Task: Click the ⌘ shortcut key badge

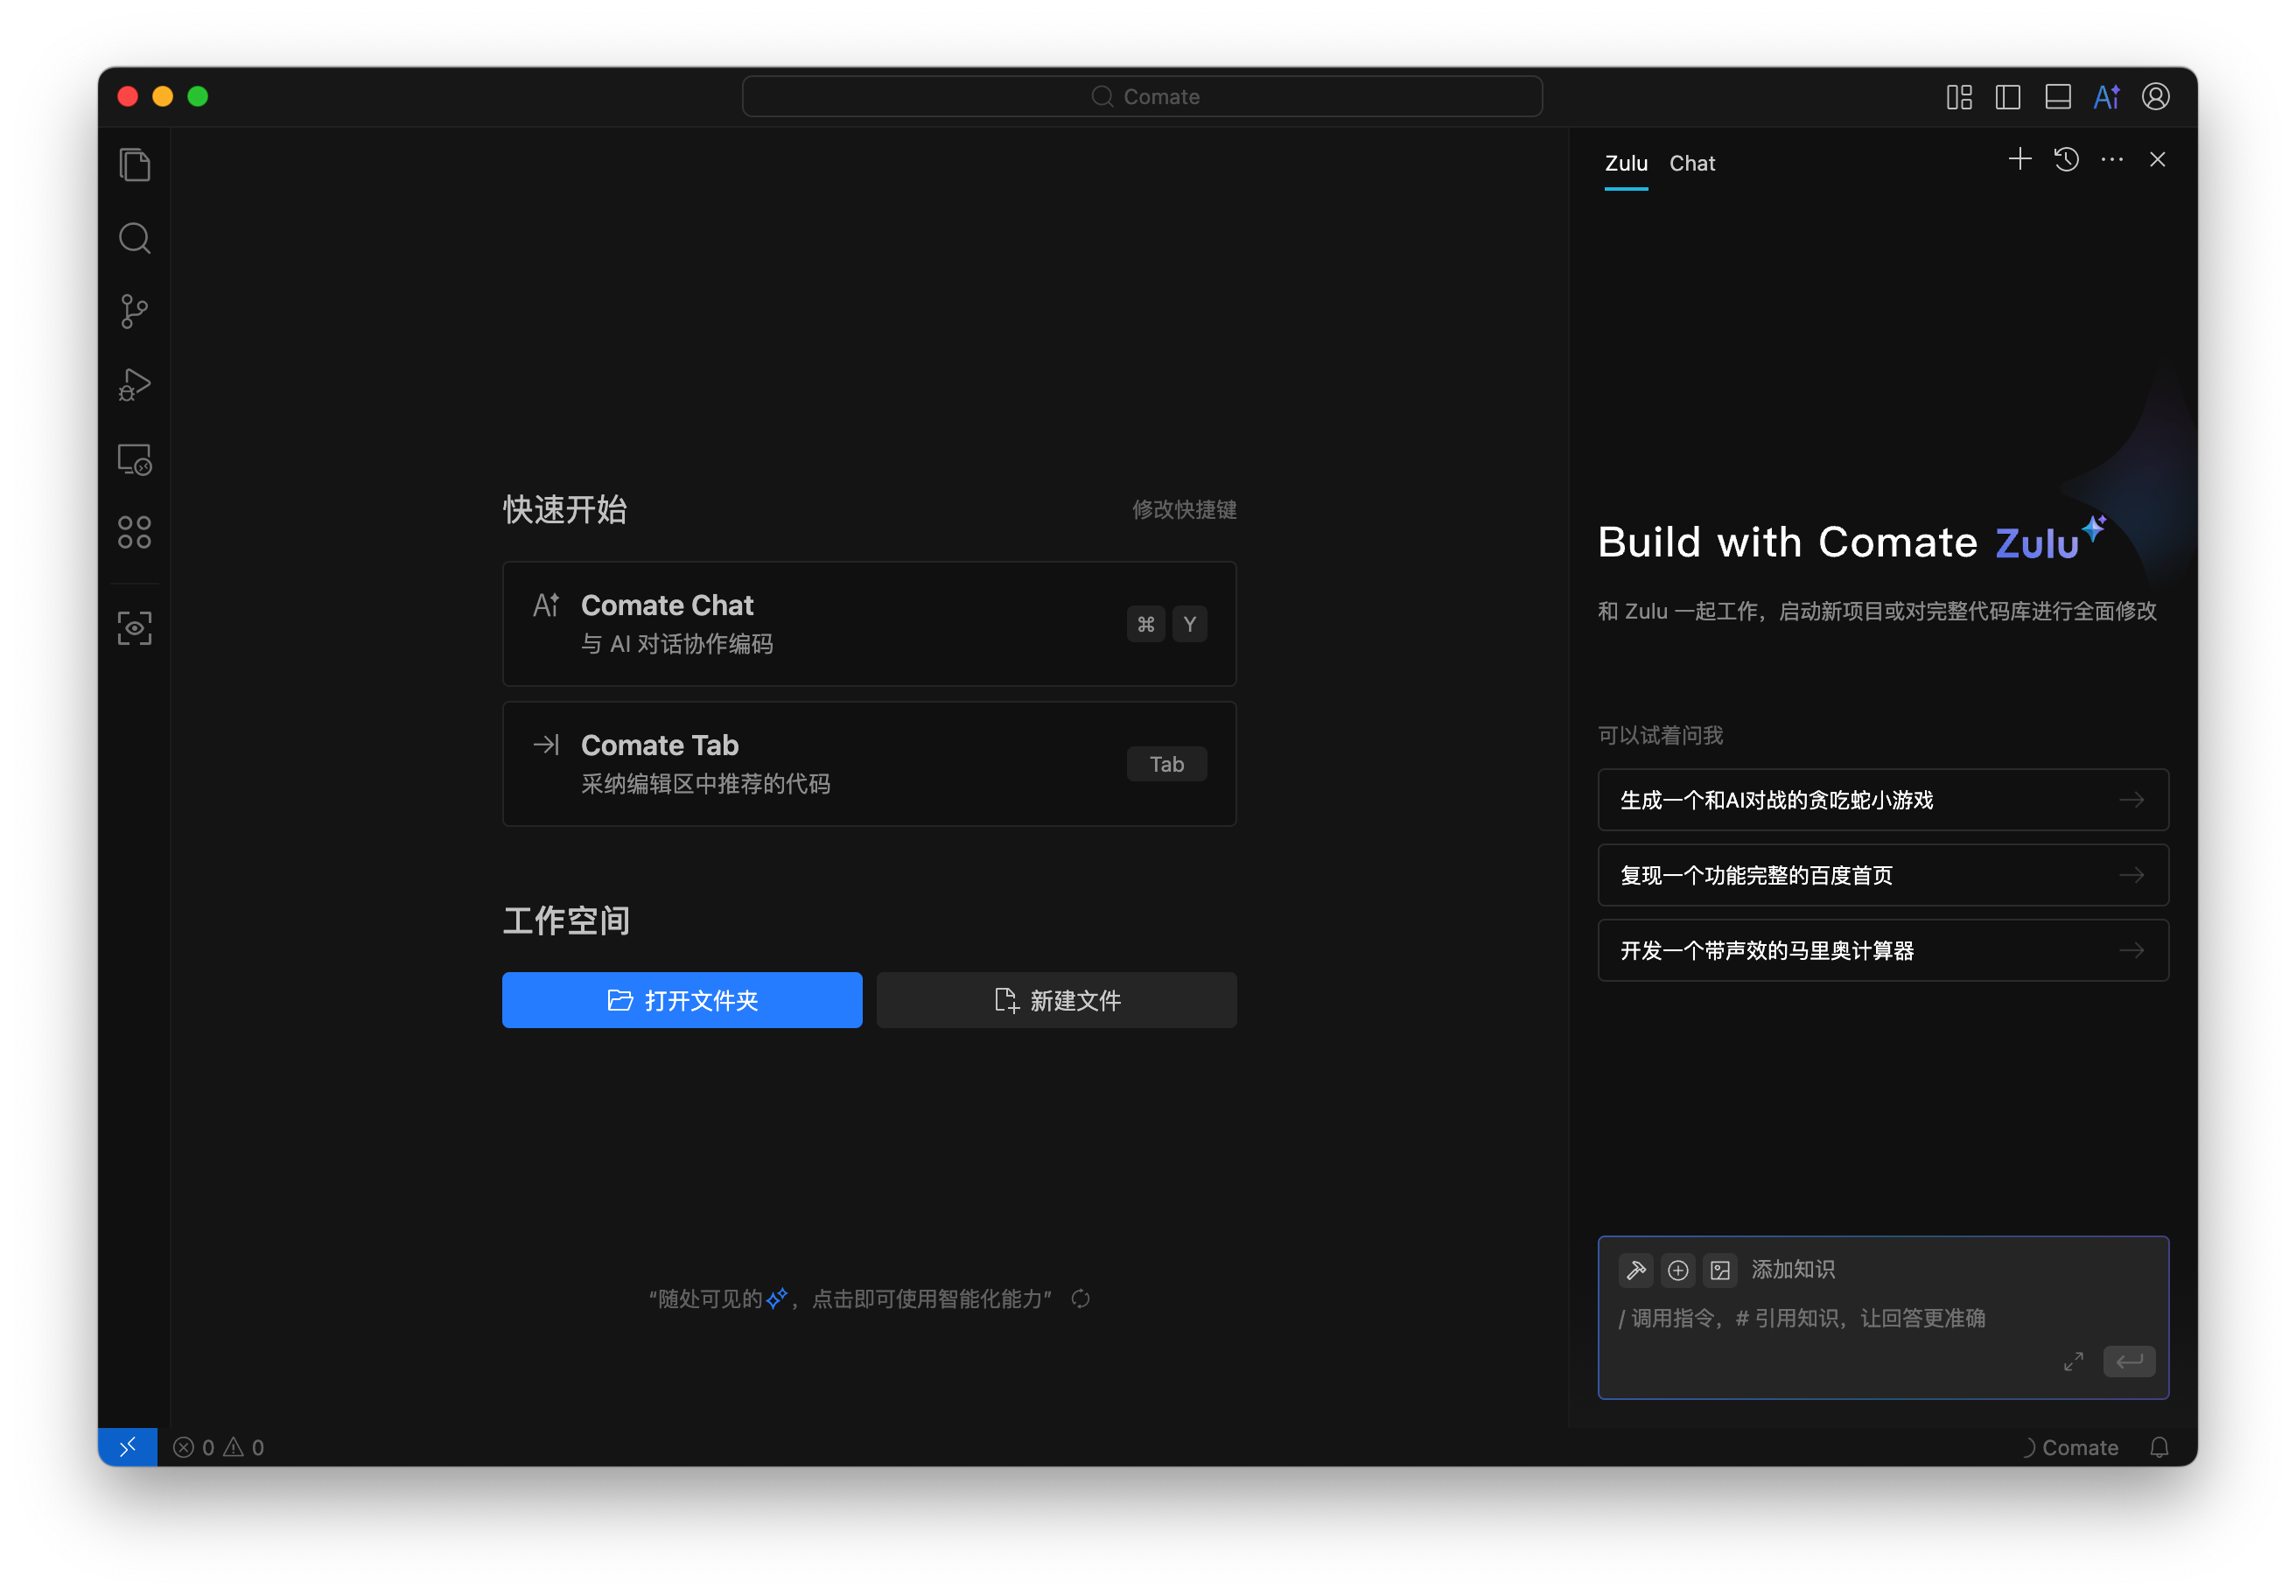Action: pyautogui.click(x=1146, y=624)
